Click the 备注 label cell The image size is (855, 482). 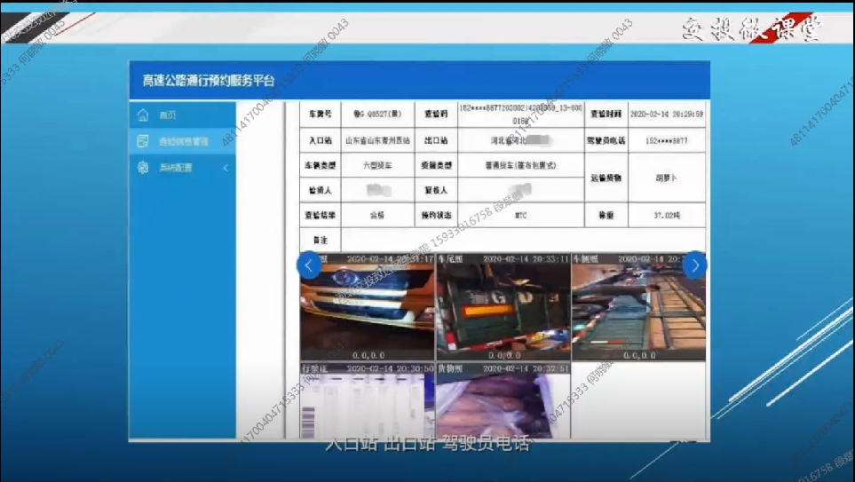[321, 240]
